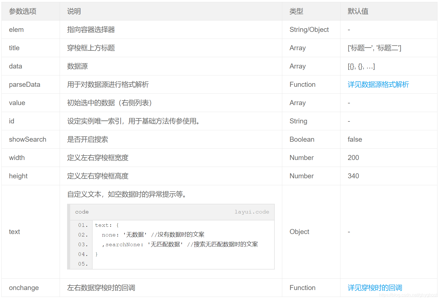Click the layui.code label in code box
The width and height of the screenshot is (440, 300).
tap(252, 212)
